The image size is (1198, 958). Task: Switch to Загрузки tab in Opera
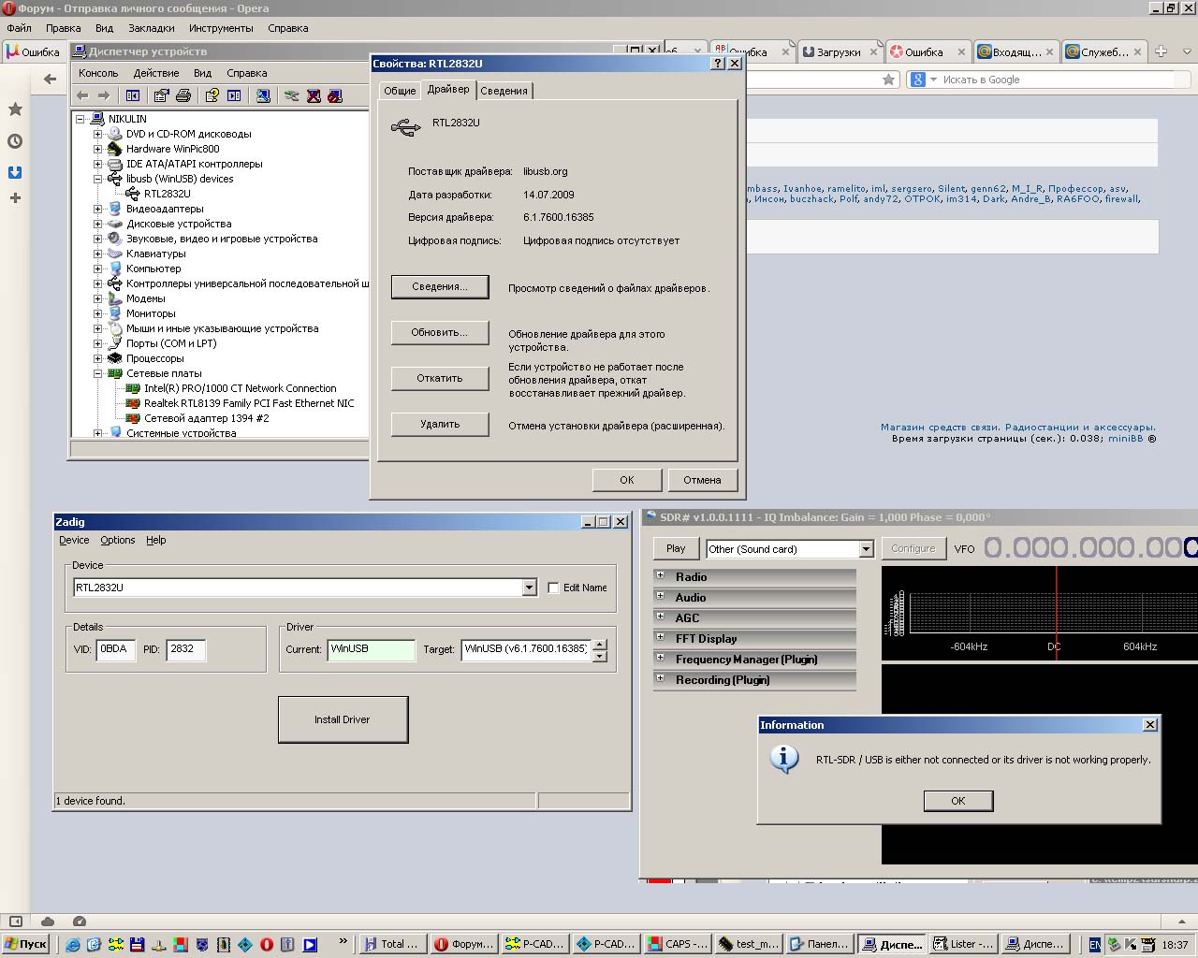coord(839,51)
